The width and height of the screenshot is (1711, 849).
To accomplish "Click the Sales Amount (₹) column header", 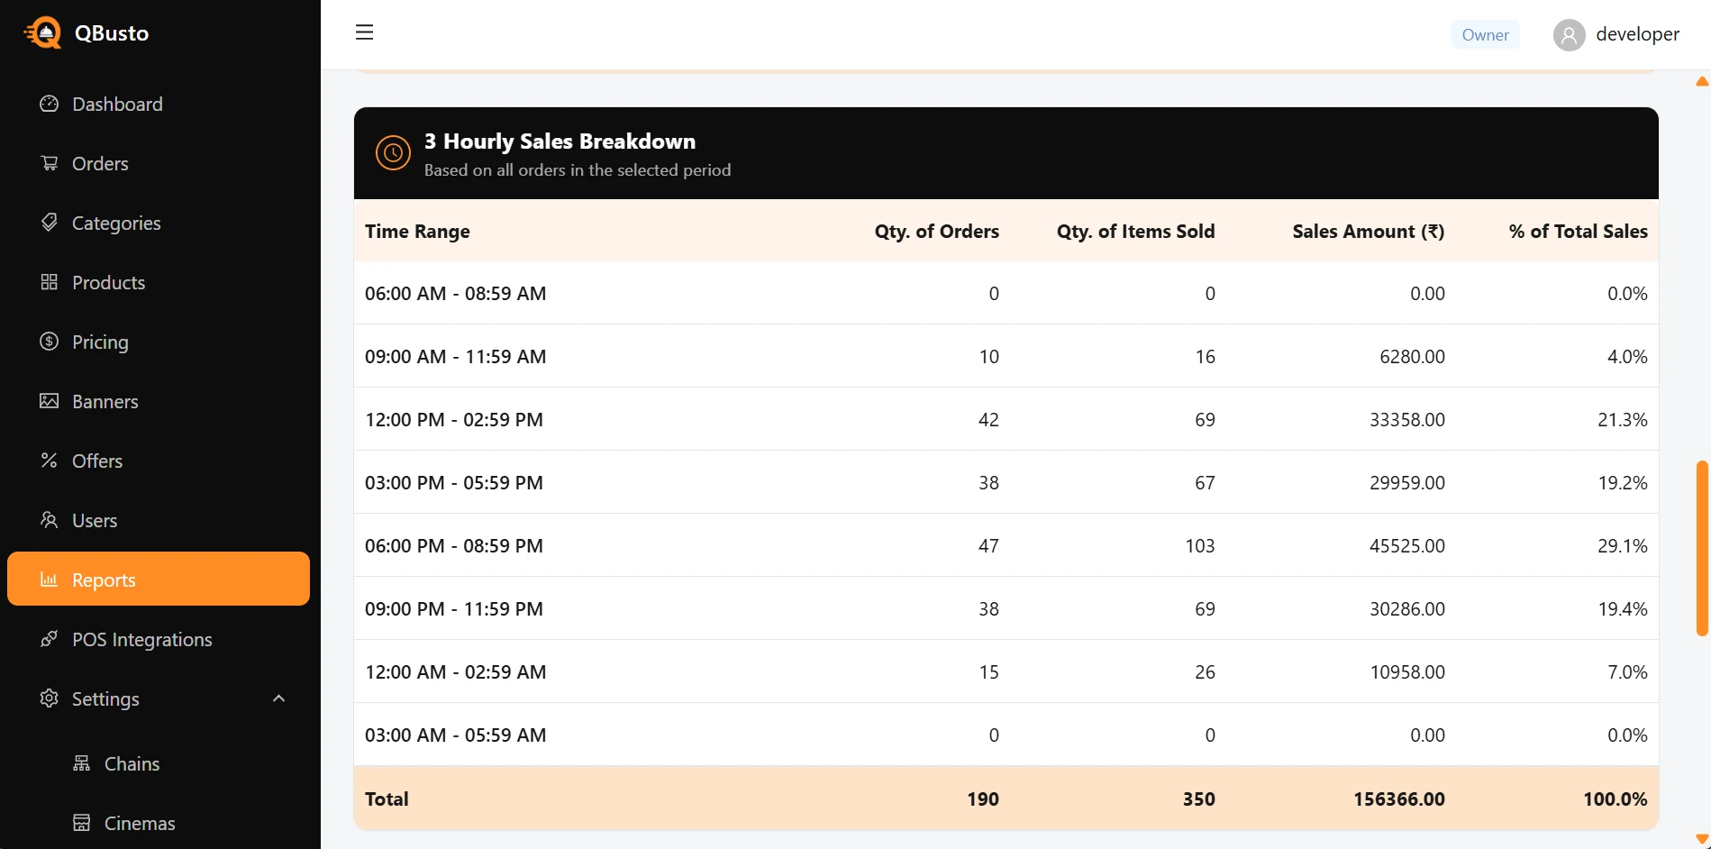I will tap(1368, 232).
